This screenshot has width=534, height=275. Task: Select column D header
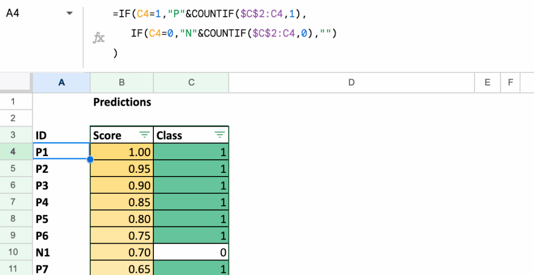pyautogui.click(x=351, y=82)
